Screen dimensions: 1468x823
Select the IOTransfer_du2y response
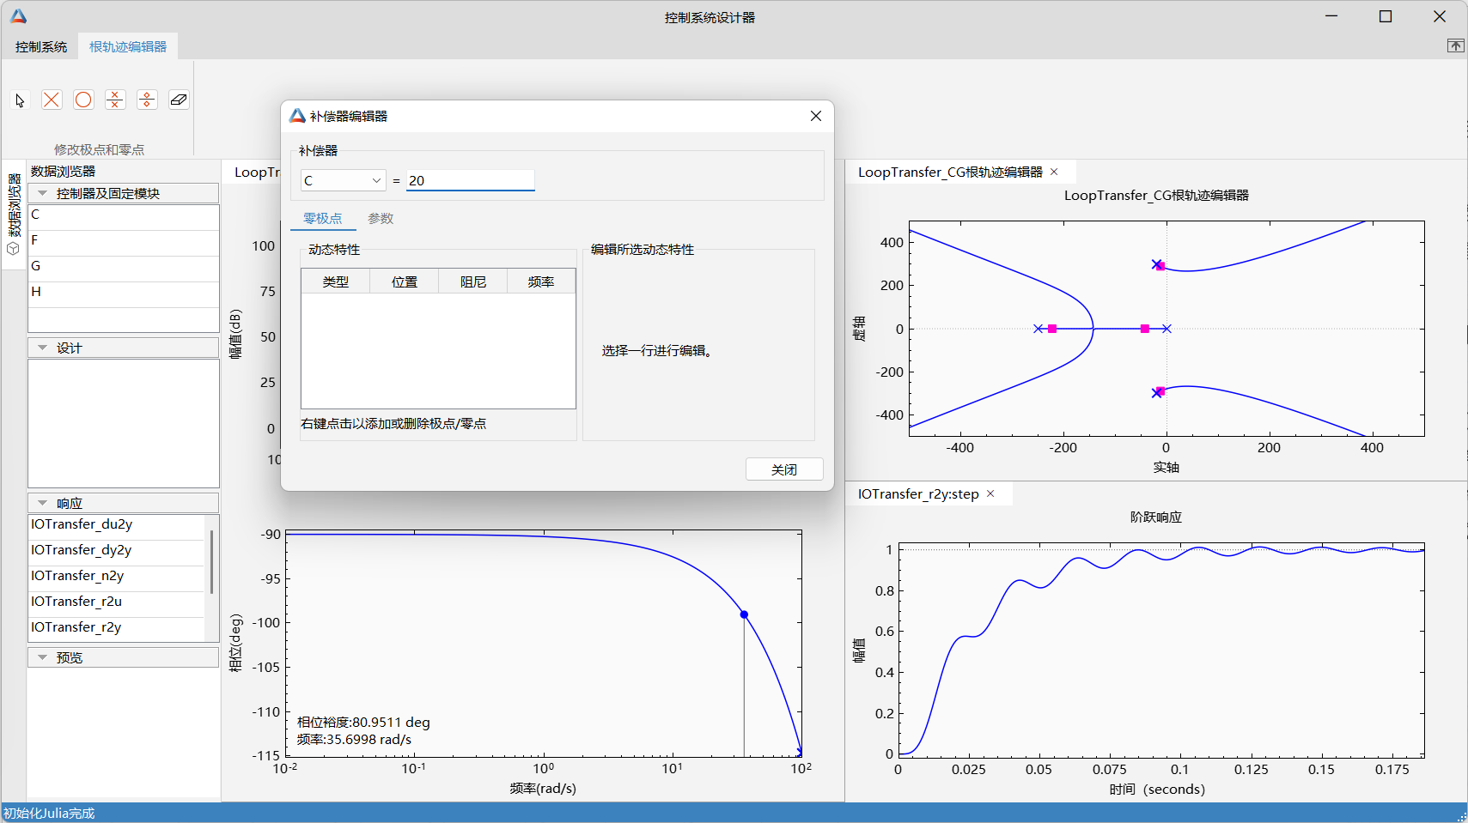(117, 527)
